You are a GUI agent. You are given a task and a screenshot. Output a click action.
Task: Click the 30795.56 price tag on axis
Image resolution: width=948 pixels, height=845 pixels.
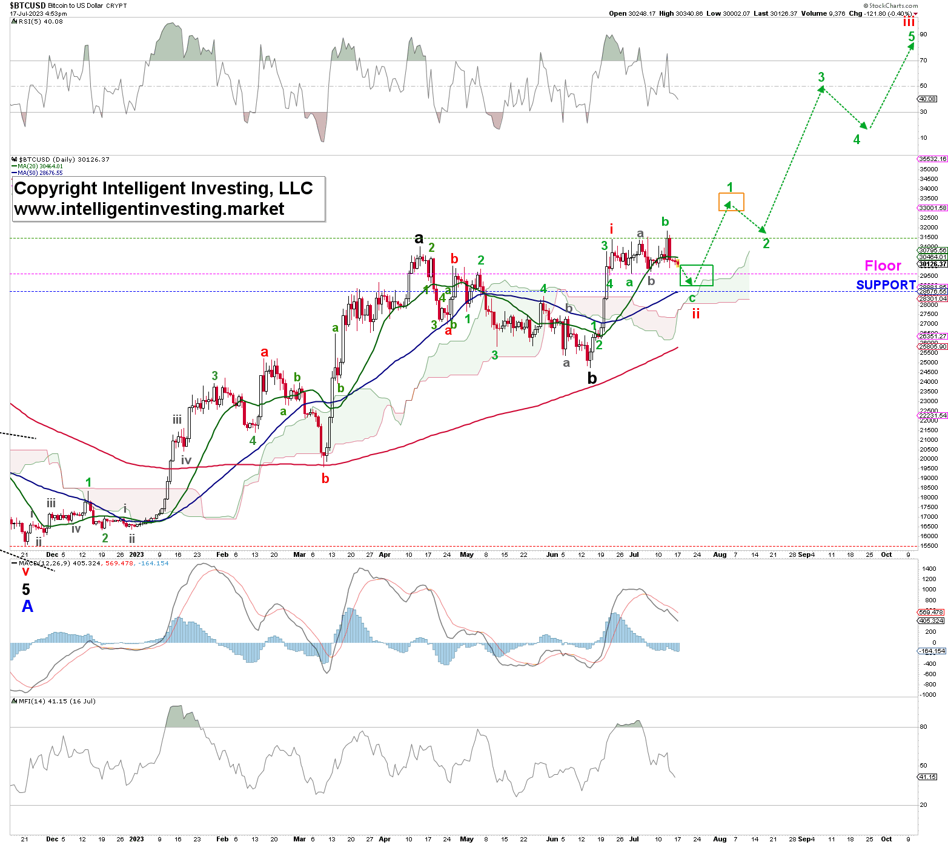click(x=933, y=251)
